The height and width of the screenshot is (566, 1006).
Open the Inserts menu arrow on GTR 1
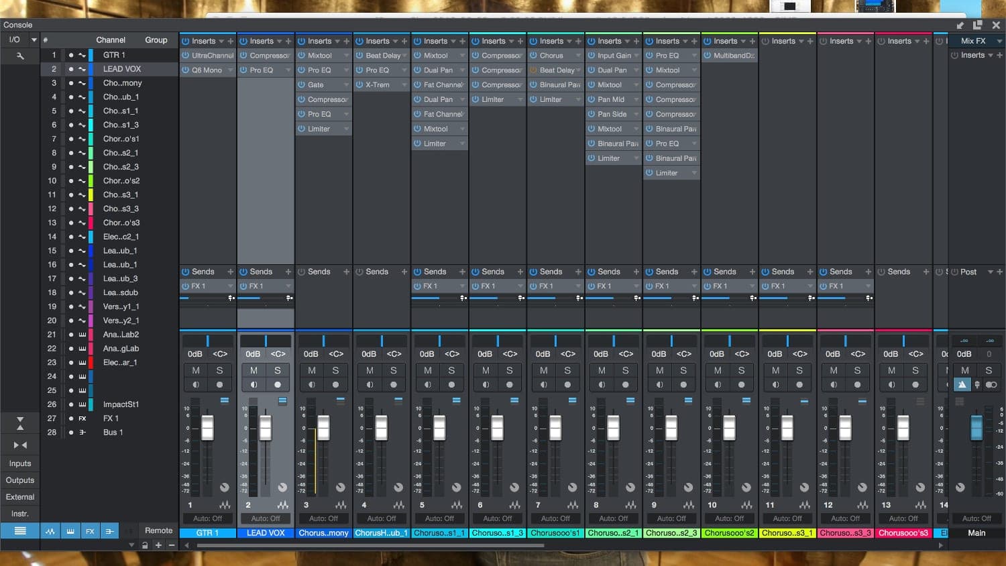pyautogui.click(x=221, y=41)
